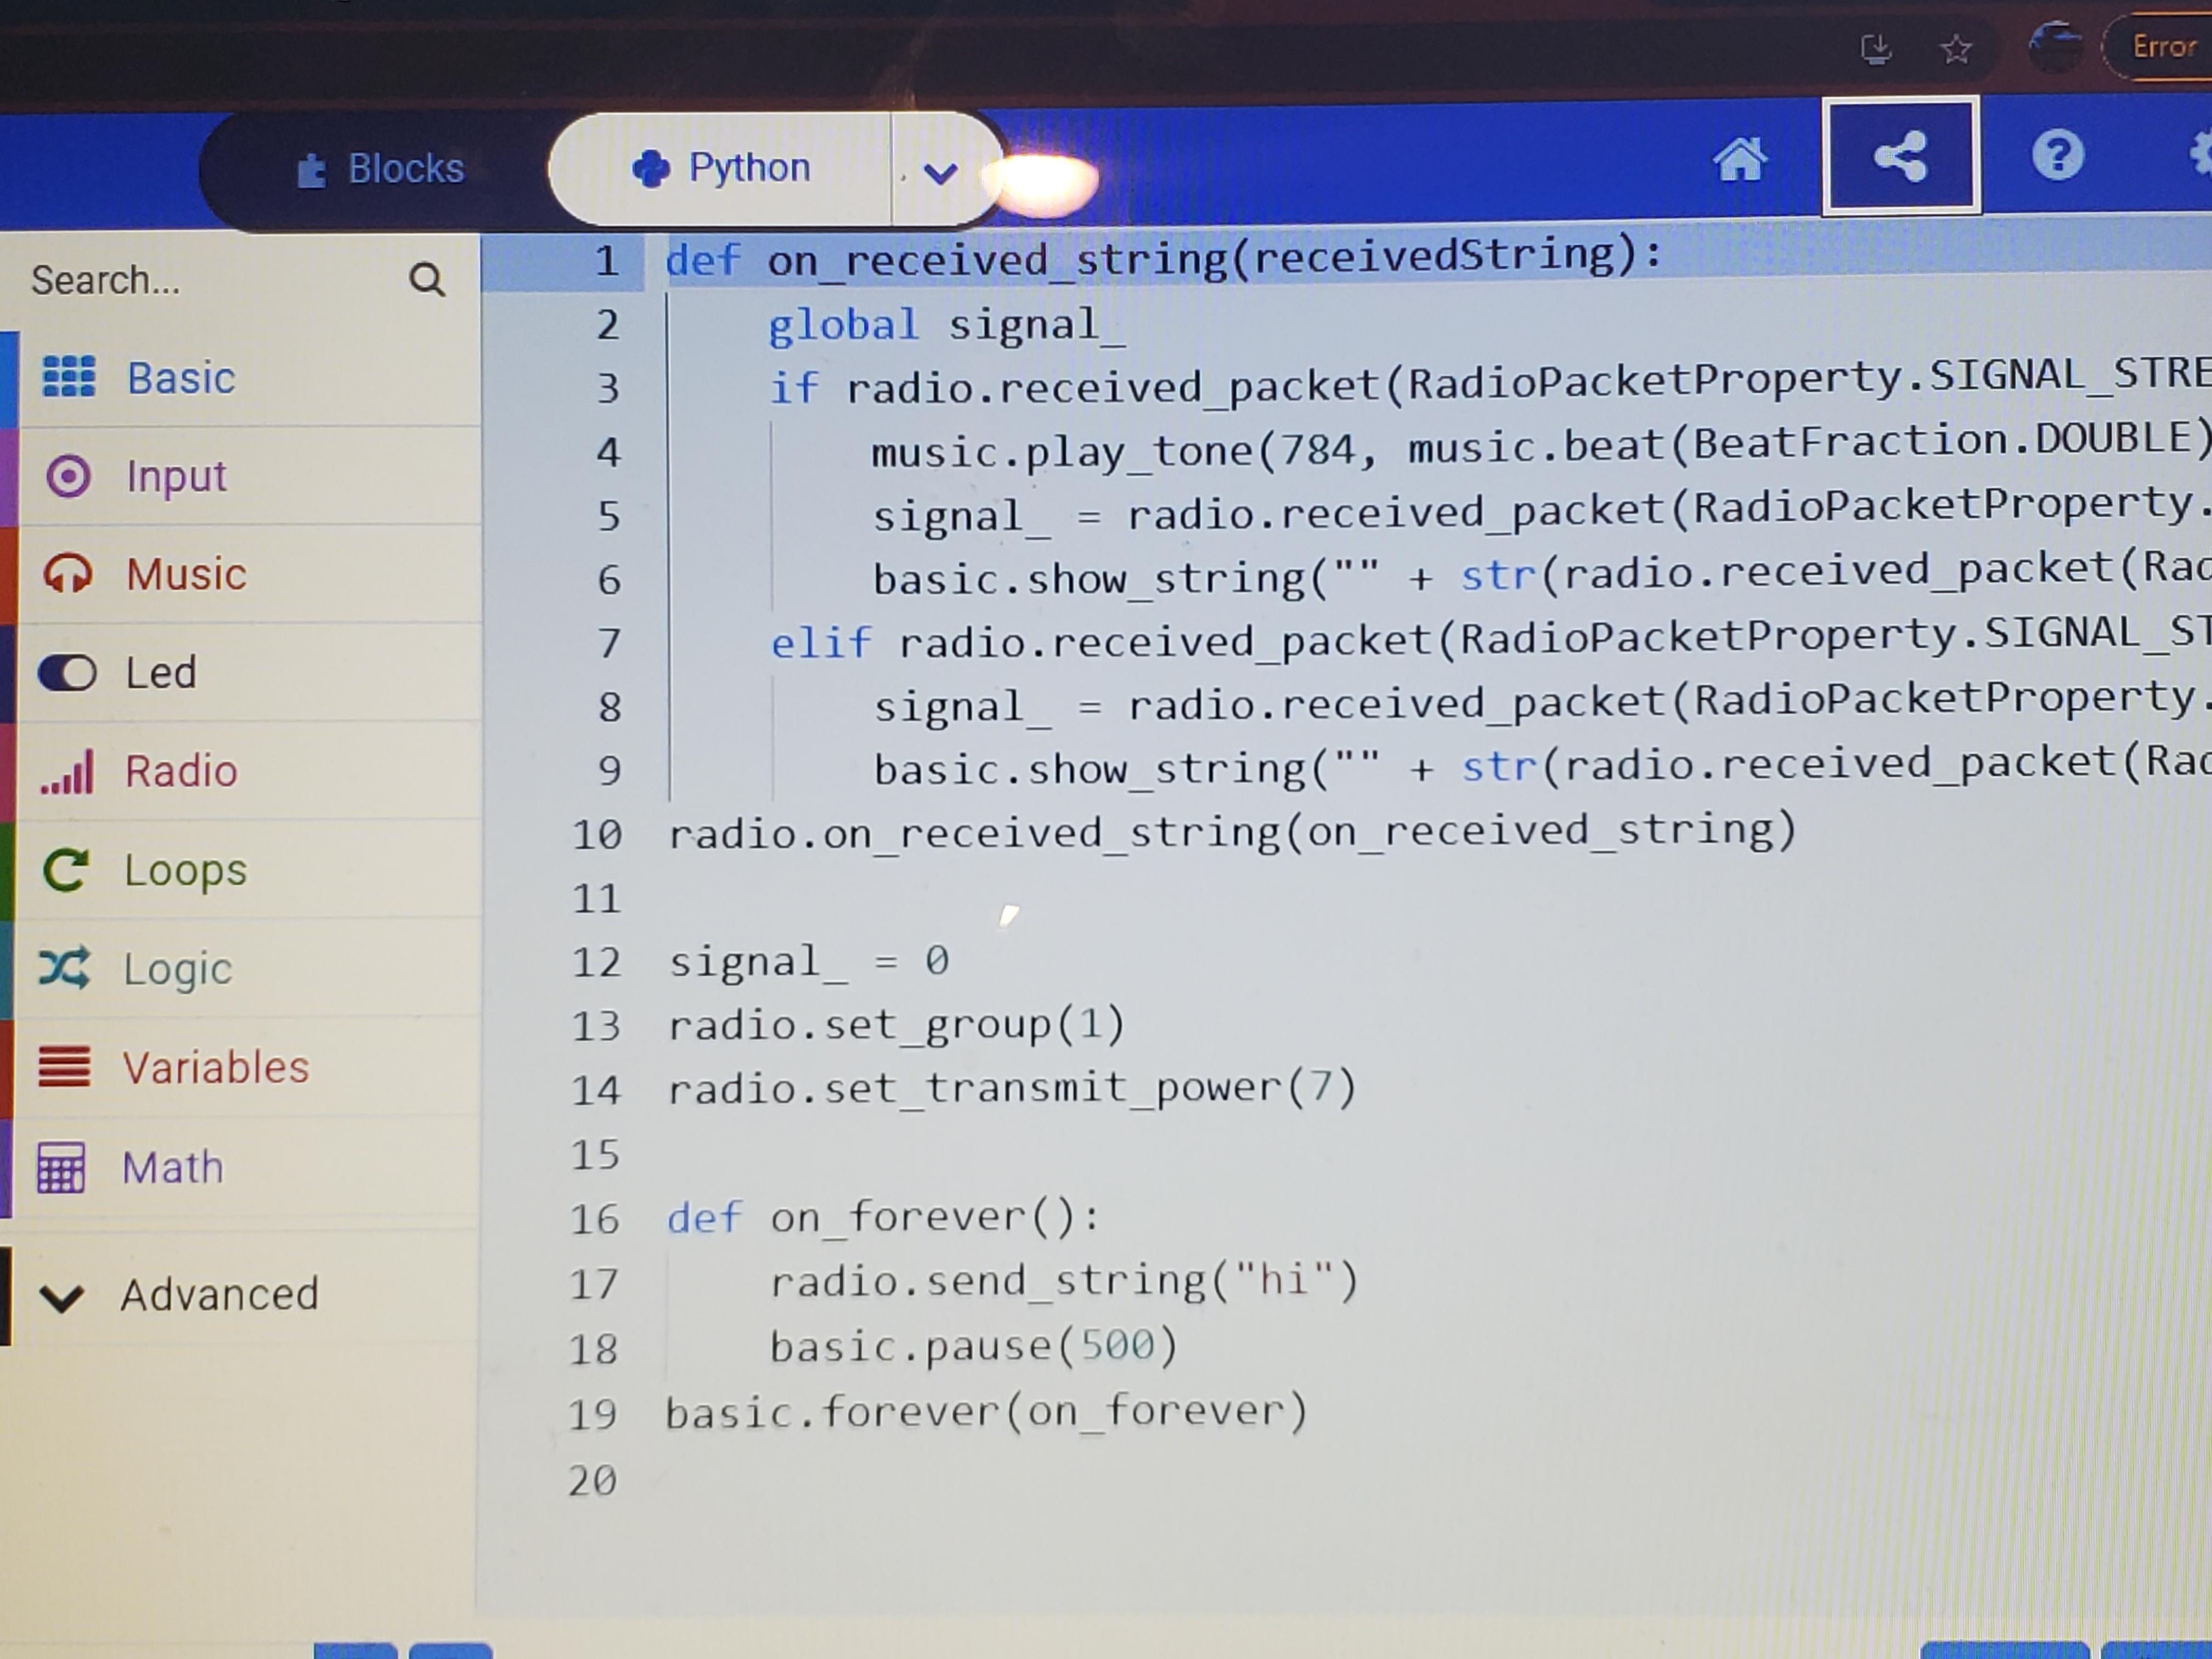Click line 18 basic.pause(500)
The image size is (2212, 1659).
(x=973, y=1346)
